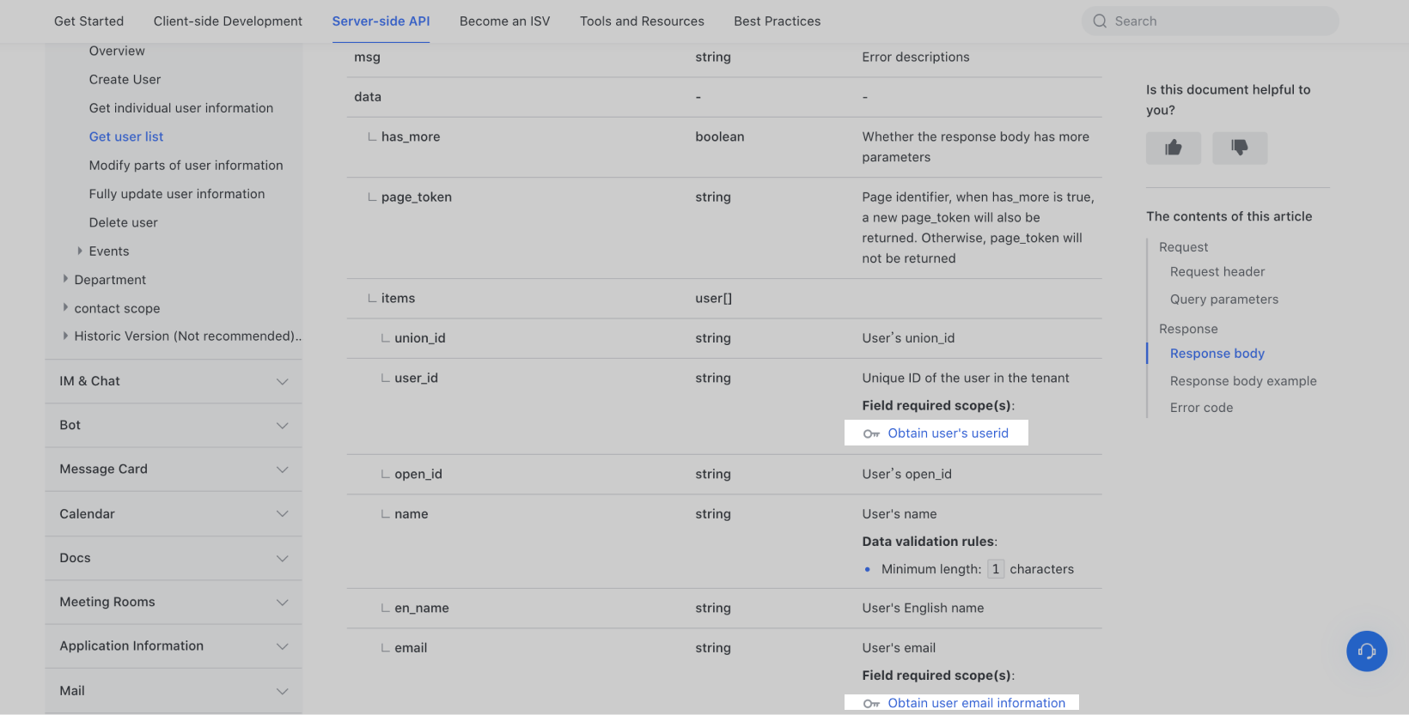Open the Become an ISV menu
The image size is (1409, 715).
504,21
